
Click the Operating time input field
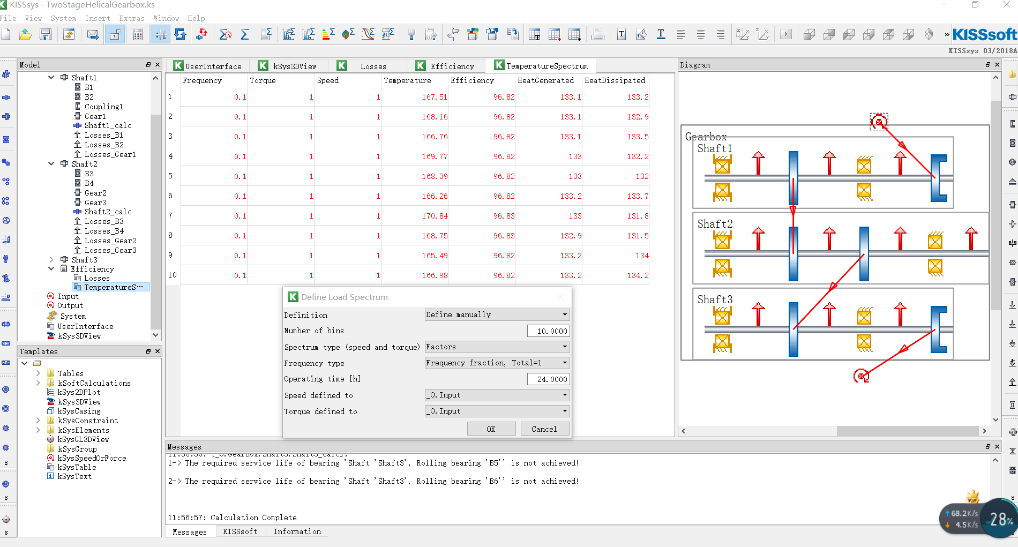pyautogui.click(x=548, y=379)
